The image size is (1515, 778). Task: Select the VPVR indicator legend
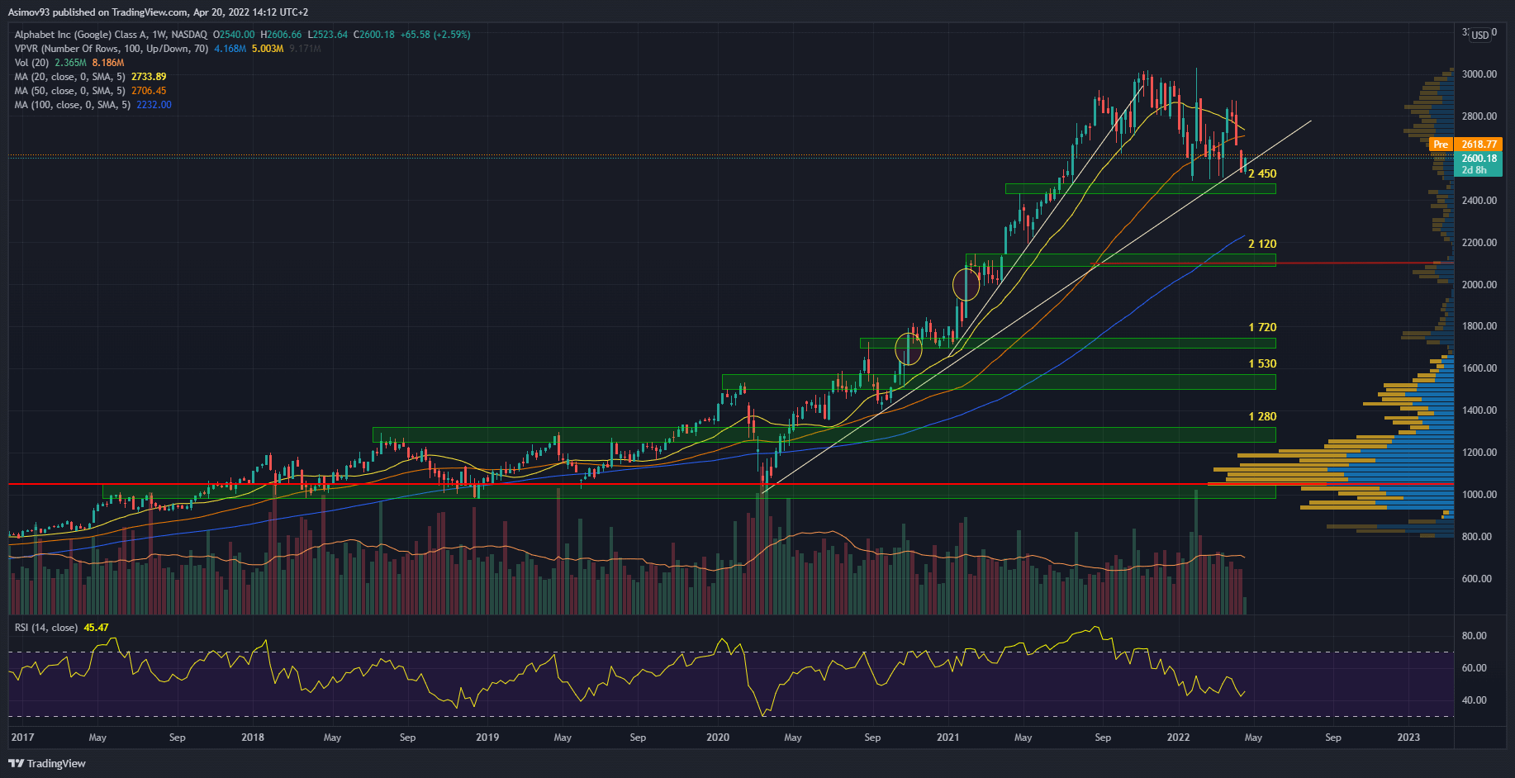coord(112,49)
